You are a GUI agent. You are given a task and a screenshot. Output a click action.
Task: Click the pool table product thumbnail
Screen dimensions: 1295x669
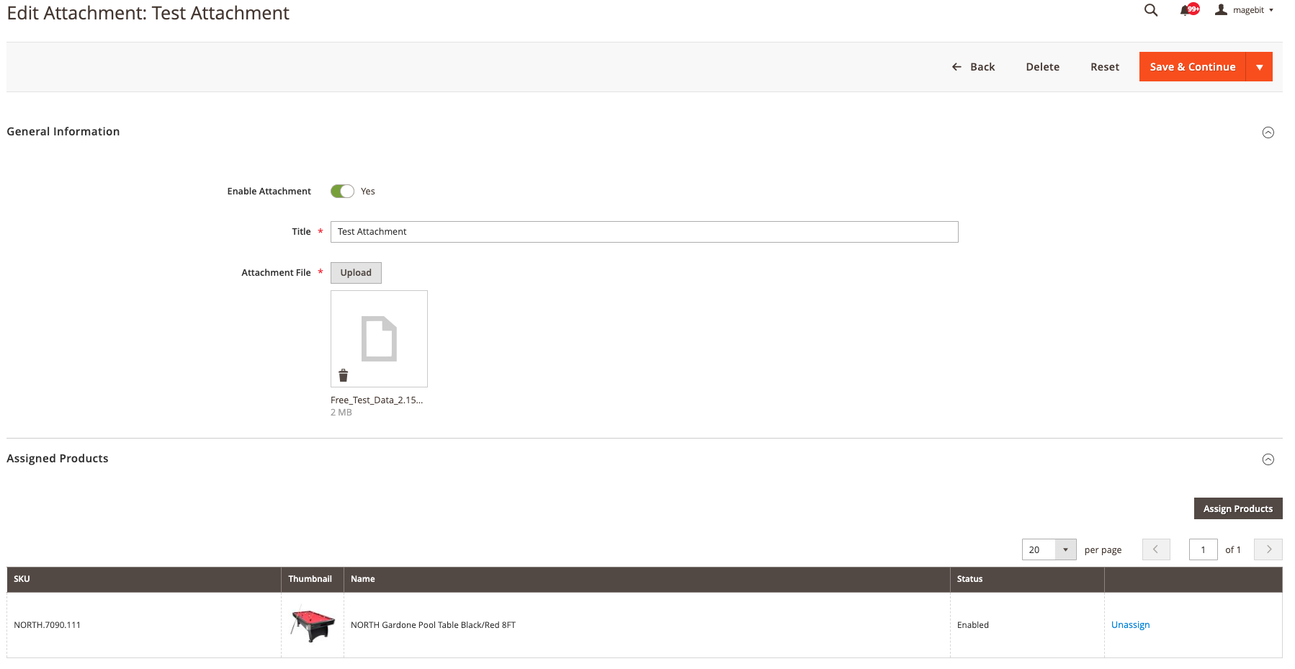pyautogui.click(x=311, y=624)
